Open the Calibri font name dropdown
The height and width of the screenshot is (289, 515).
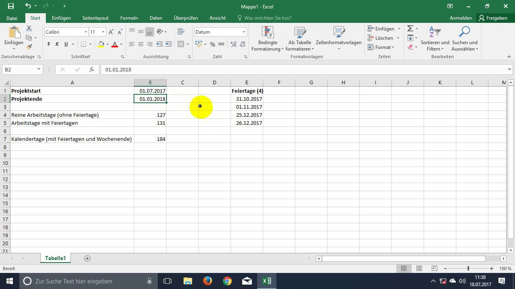(86, 32)
